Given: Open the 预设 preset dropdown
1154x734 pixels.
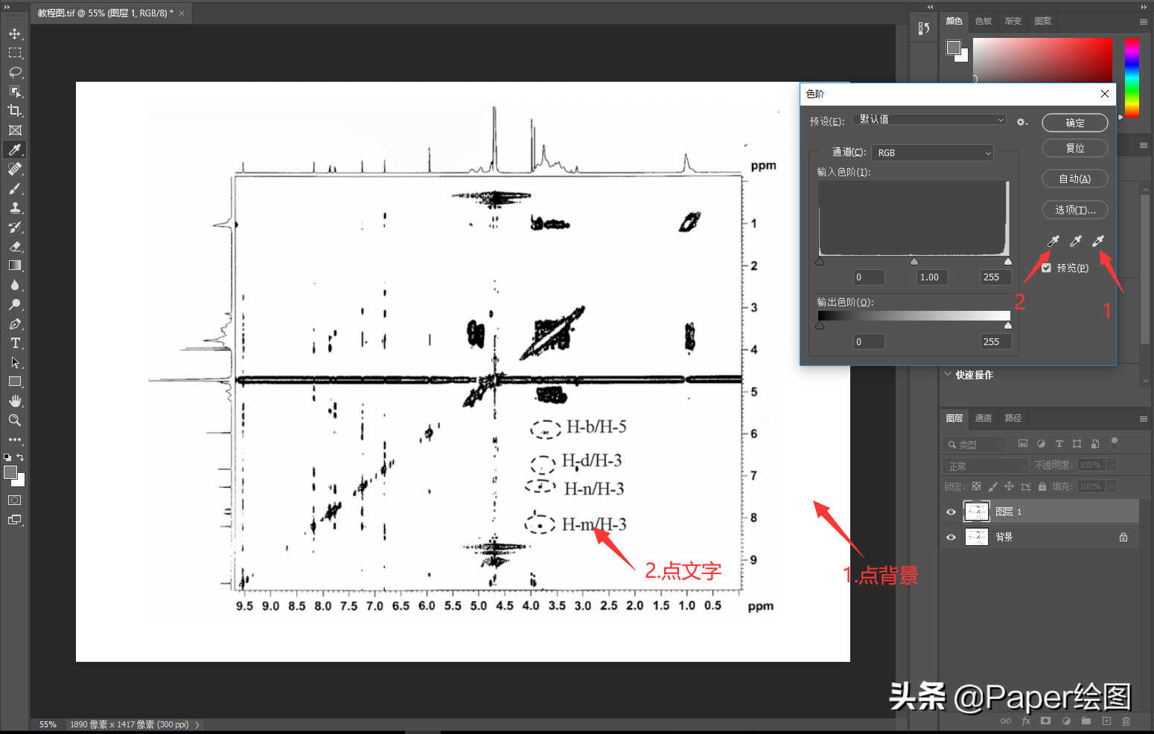Looking at the screenshot, I should (x=930, y=120).
